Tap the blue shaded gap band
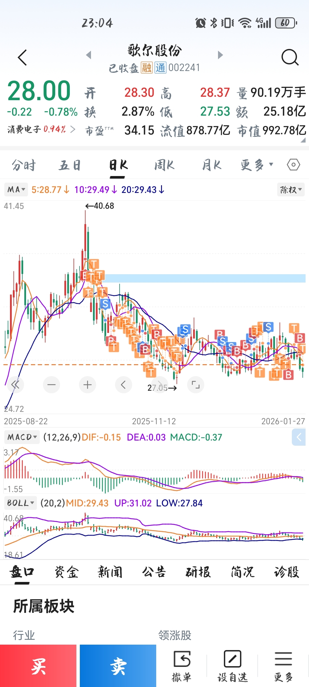 point(205,278)
